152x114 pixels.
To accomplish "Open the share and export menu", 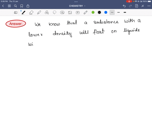I will (28, 6).
